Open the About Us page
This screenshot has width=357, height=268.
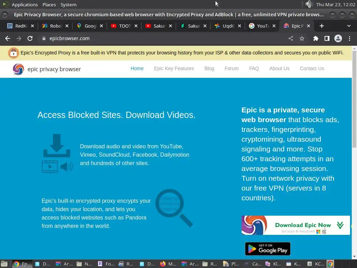[279, 69]
